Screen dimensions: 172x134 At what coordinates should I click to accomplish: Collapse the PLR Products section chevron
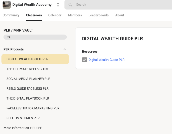pos(64,49)
